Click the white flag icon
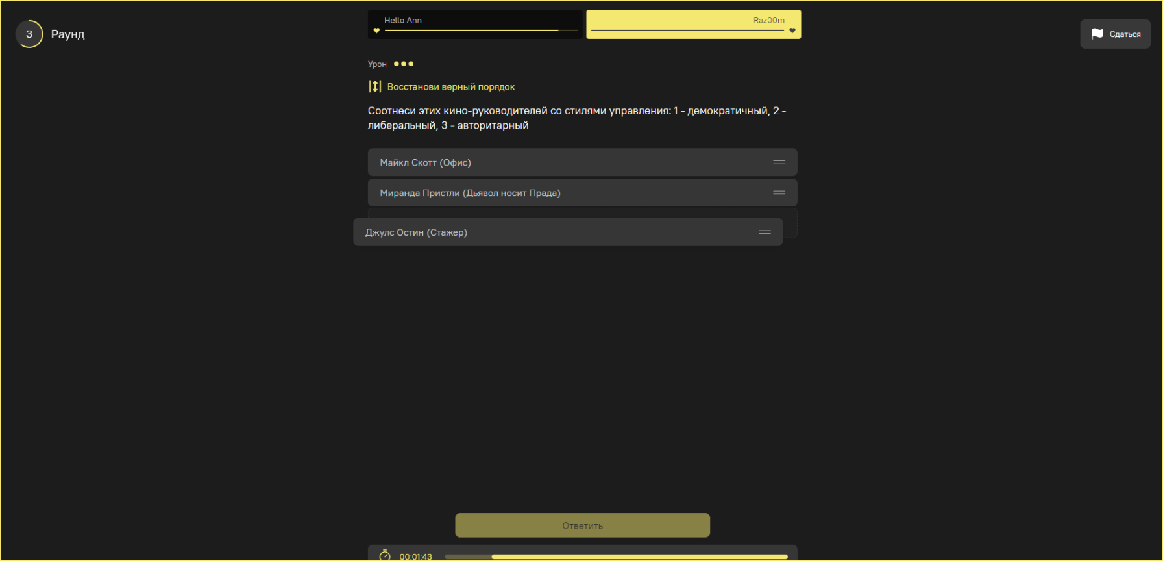This screenshot has height=561, width=1163. pyautogui.click(x=1097, y=34)
